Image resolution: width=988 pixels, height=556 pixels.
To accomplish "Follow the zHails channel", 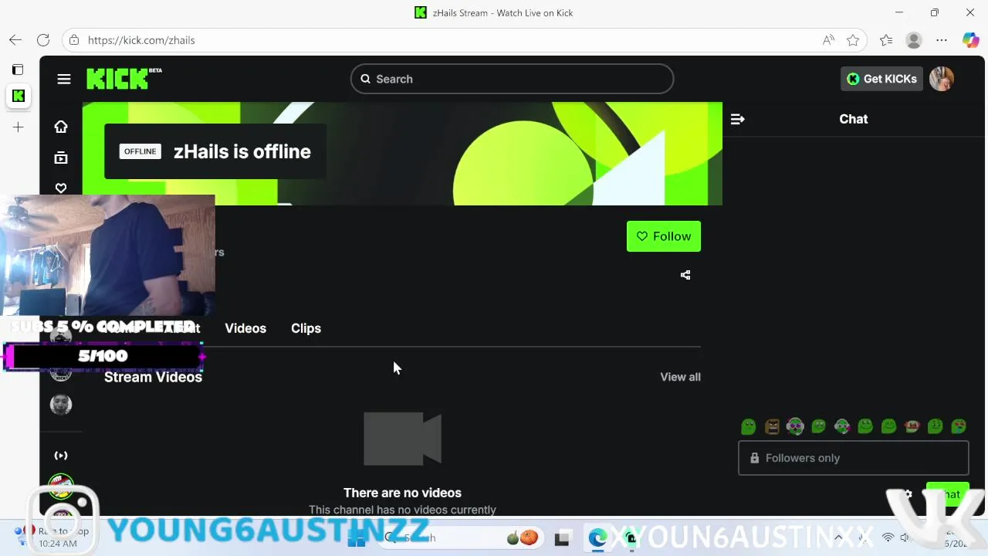I will (664, 236).
